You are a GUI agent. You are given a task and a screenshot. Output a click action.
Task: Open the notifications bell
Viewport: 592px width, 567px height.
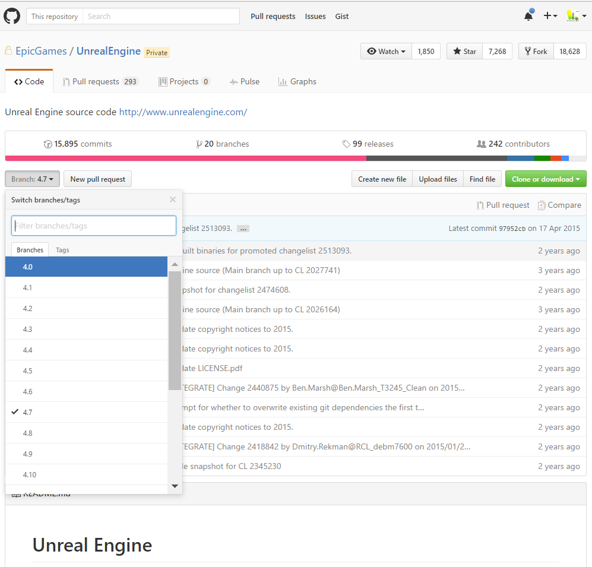[529, 15]
